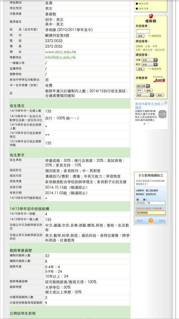Click the orange lightbulb icon in tuition widget

[150, 220]
